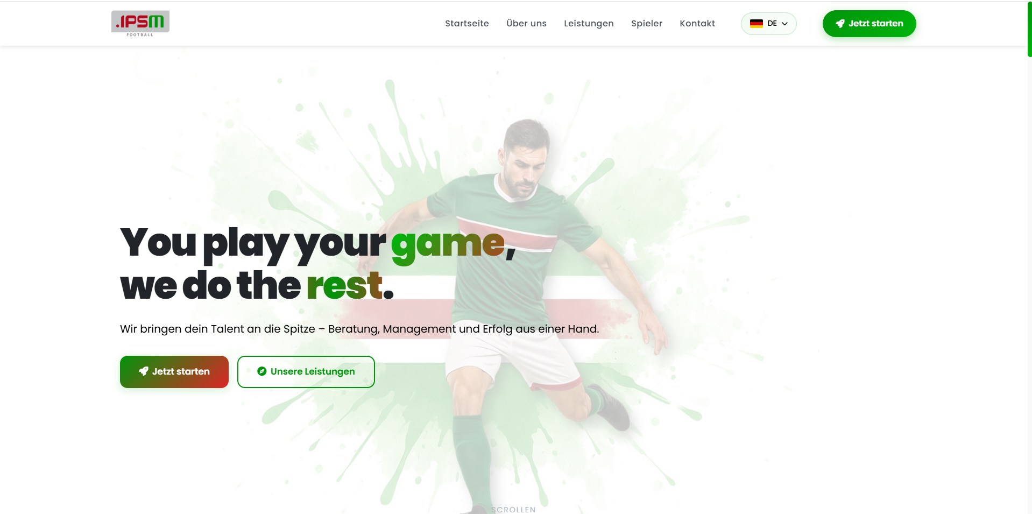The image size is (1032, 514).
Task: Click the football player's face
Action: (x=521, y=164)
